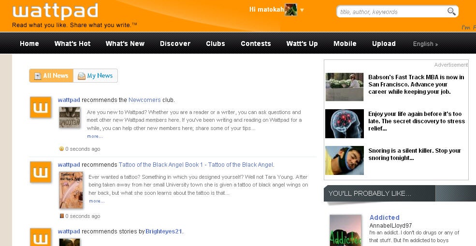Click the Tattoo of the Black Angel cover
The width and height of the screenshot is (476, 246).
(x=71, y=190)
